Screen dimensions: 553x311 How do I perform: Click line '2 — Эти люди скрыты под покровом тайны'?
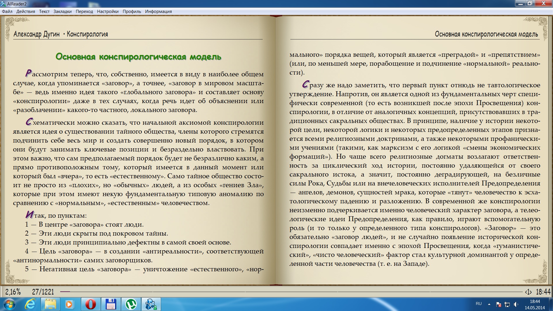(x=96, y=234)
